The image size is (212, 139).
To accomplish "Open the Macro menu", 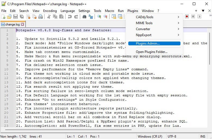I will pyautogui.click(x=109, y=11).
